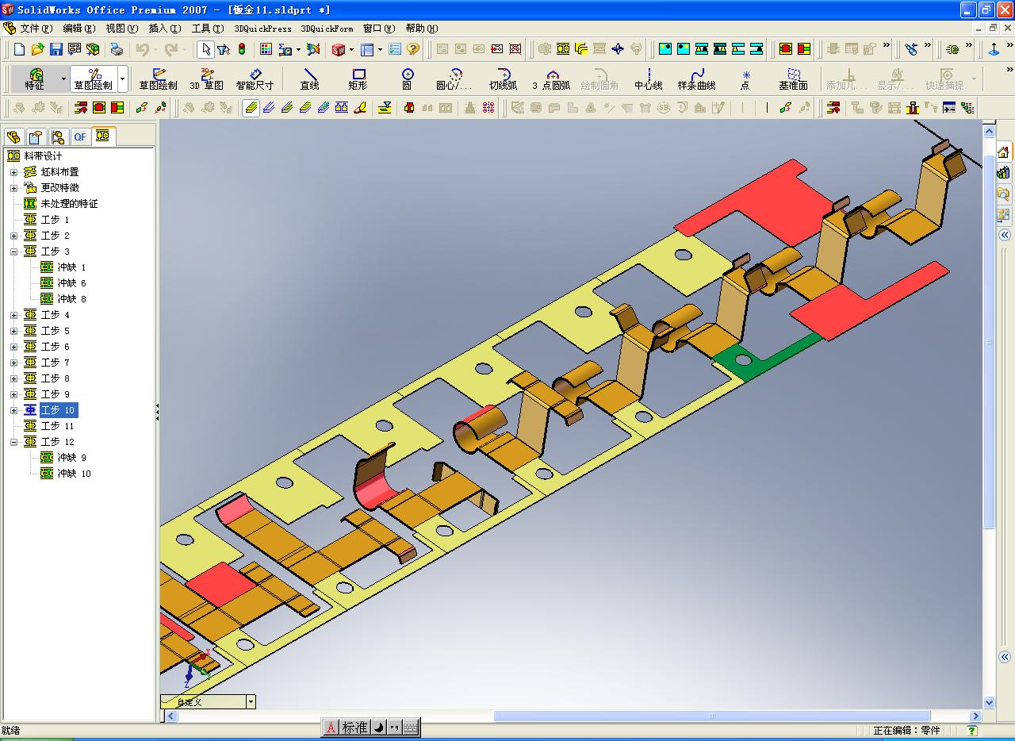Image resolution: width=1015 pixels, height=741 pixels.
Task: Open the 自定义 view dropdown at viewport bottom
Action: tap(251, 701)
